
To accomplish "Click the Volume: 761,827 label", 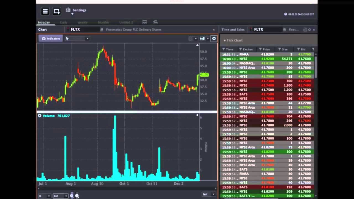I will pos(56,116).
